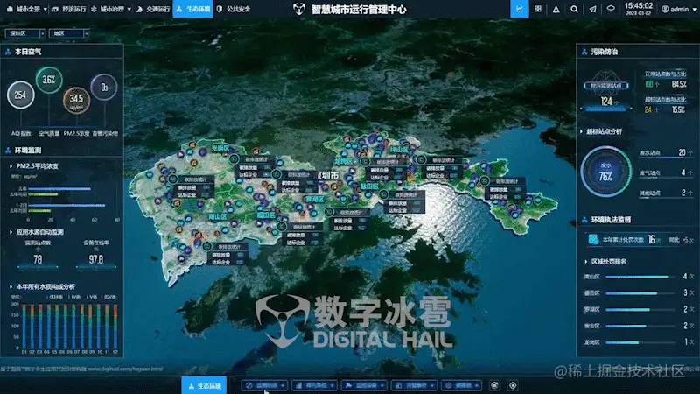
Task: Open the 城市治理 menu
Action: tap(111, 9)
